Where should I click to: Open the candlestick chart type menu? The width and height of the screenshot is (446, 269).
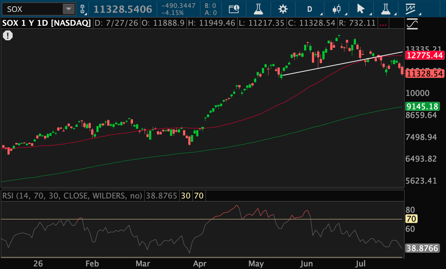point(337,9)
